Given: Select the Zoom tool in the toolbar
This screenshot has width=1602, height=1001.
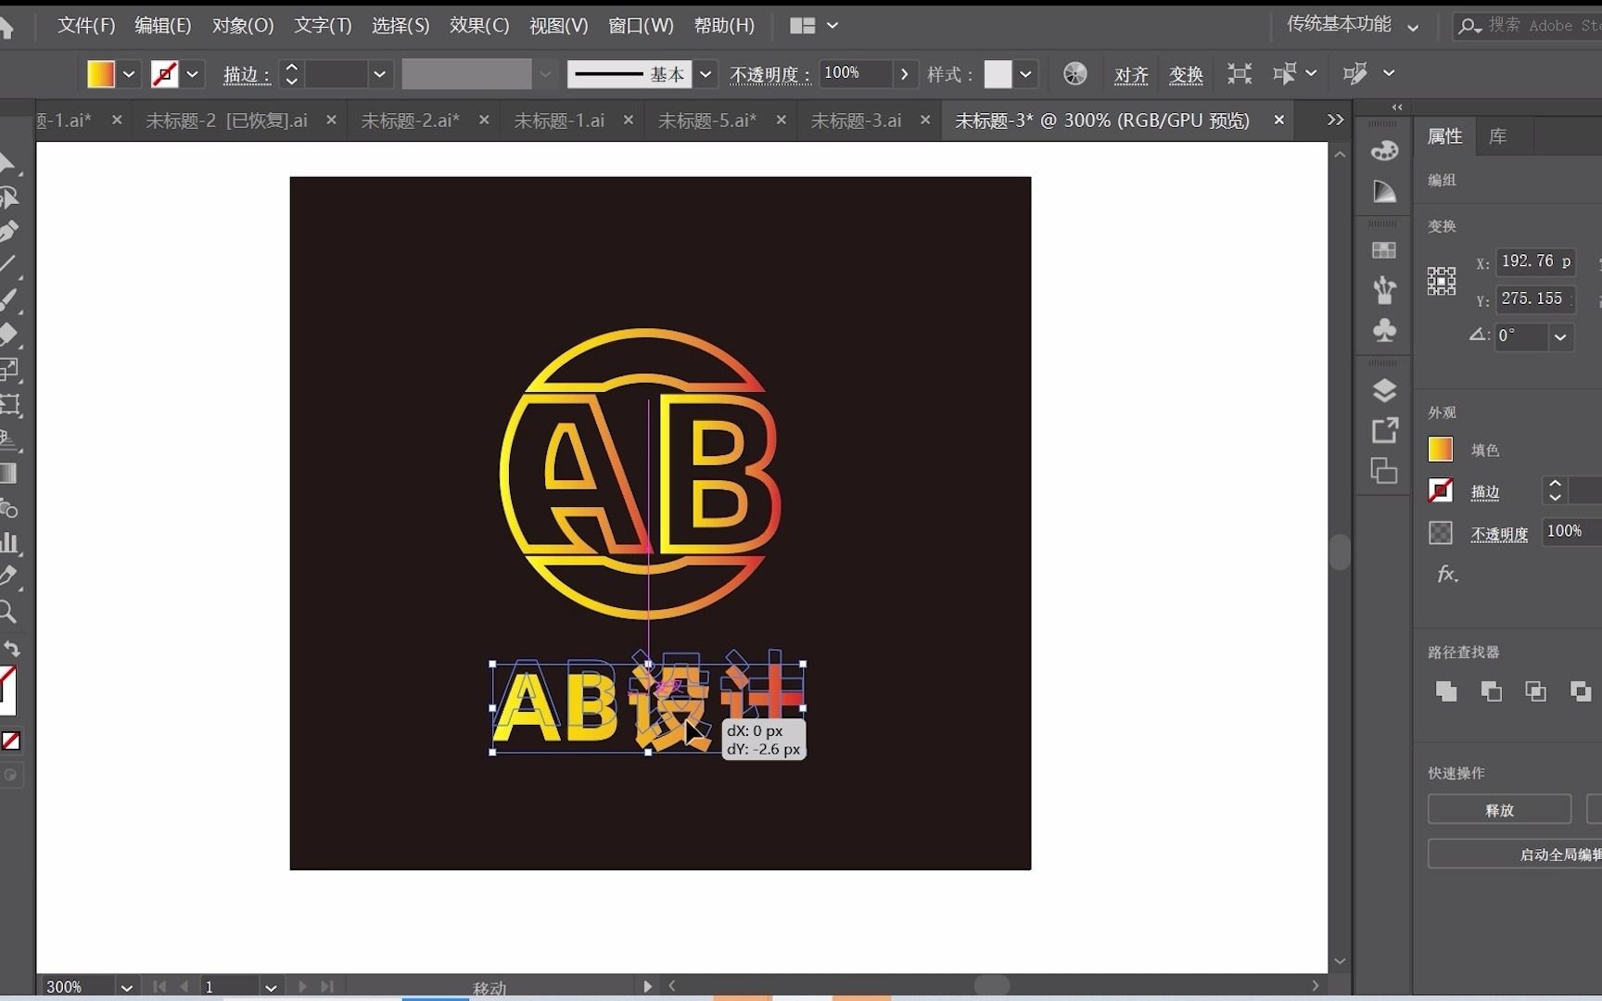Looking at the screenshot, I should click(x=10, y=612).
